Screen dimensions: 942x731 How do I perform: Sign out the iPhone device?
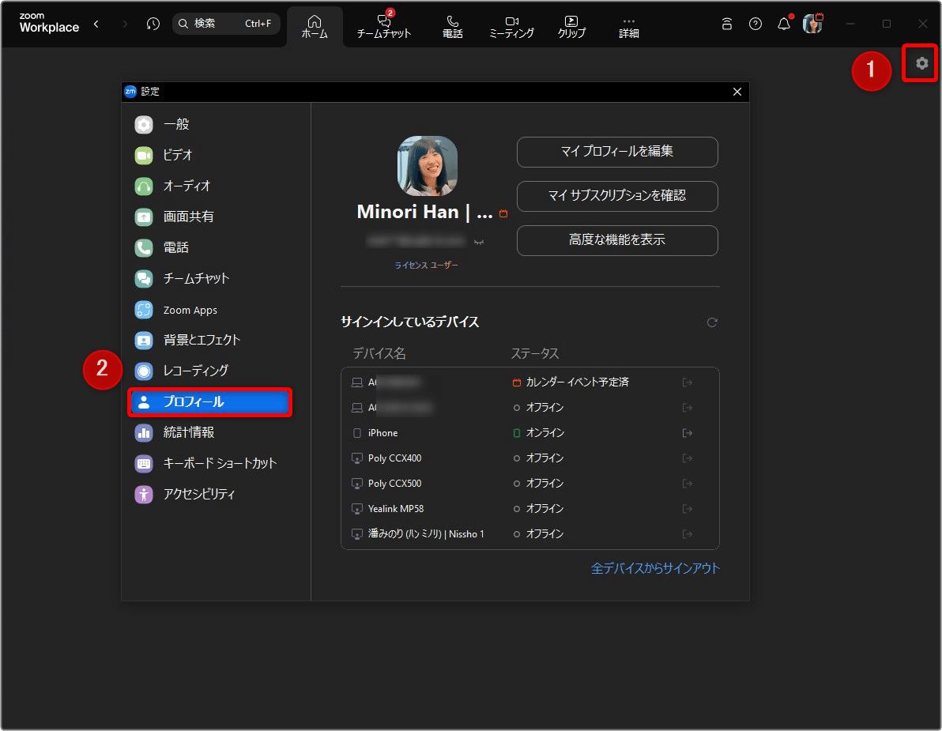point(688,433)
